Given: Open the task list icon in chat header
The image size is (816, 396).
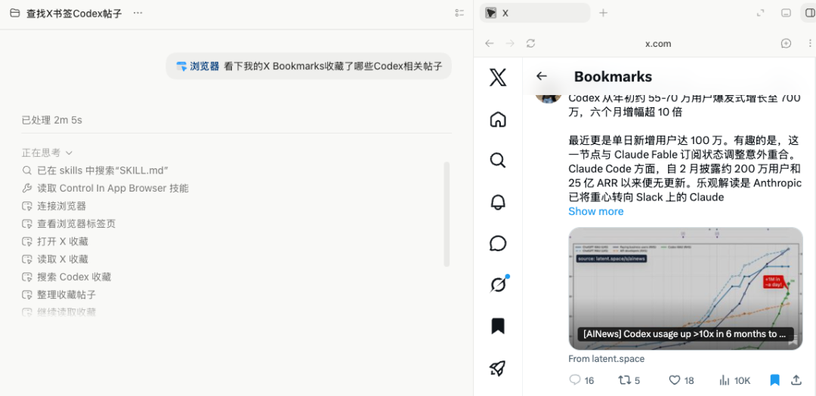Looking at the screenshot, I should coord(459,13).
